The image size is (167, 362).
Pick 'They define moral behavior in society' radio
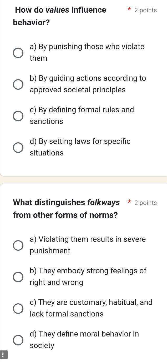pyautogui.click(x=18, y=340)
